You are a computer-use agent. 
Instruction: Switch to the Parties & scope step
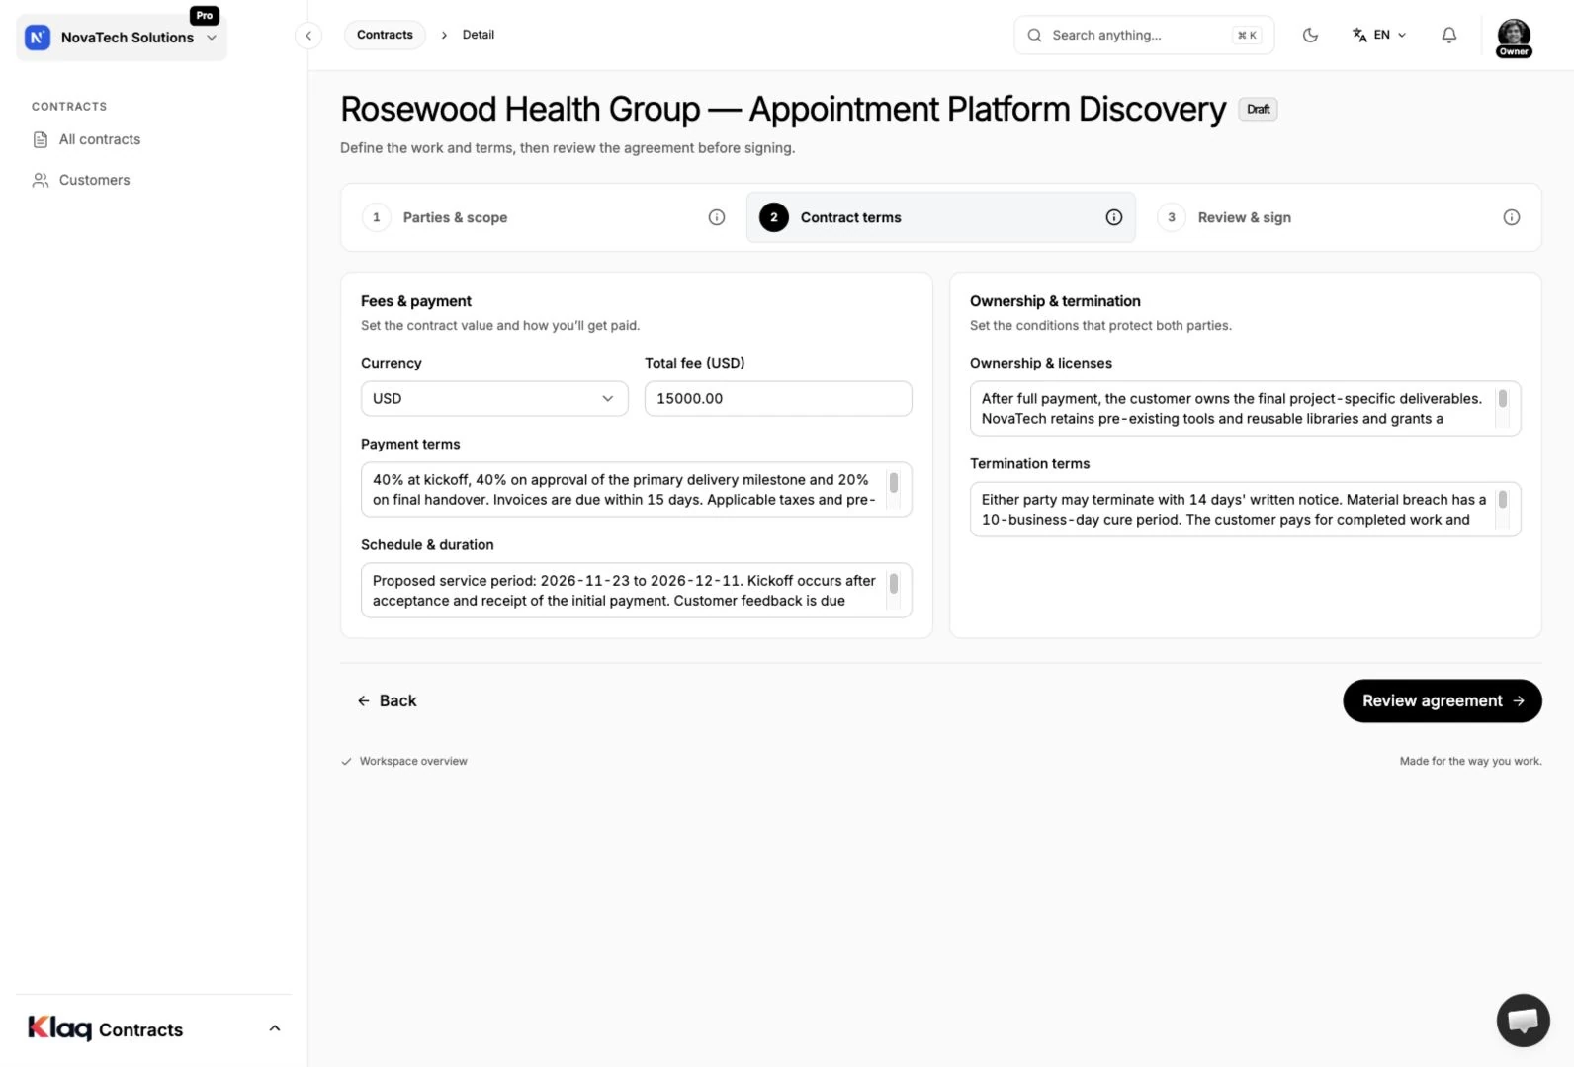click(544, 217)
